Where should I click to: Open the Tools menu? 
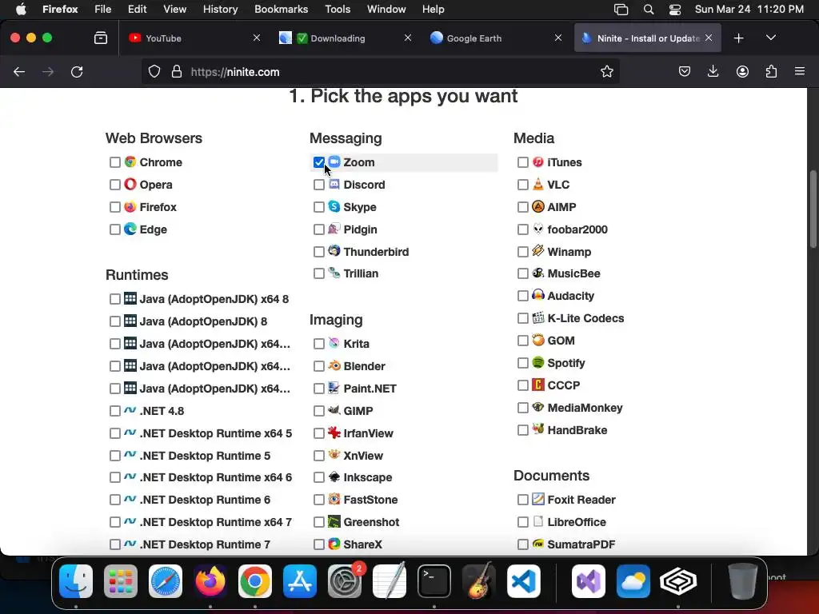click(x=338, y=9)
